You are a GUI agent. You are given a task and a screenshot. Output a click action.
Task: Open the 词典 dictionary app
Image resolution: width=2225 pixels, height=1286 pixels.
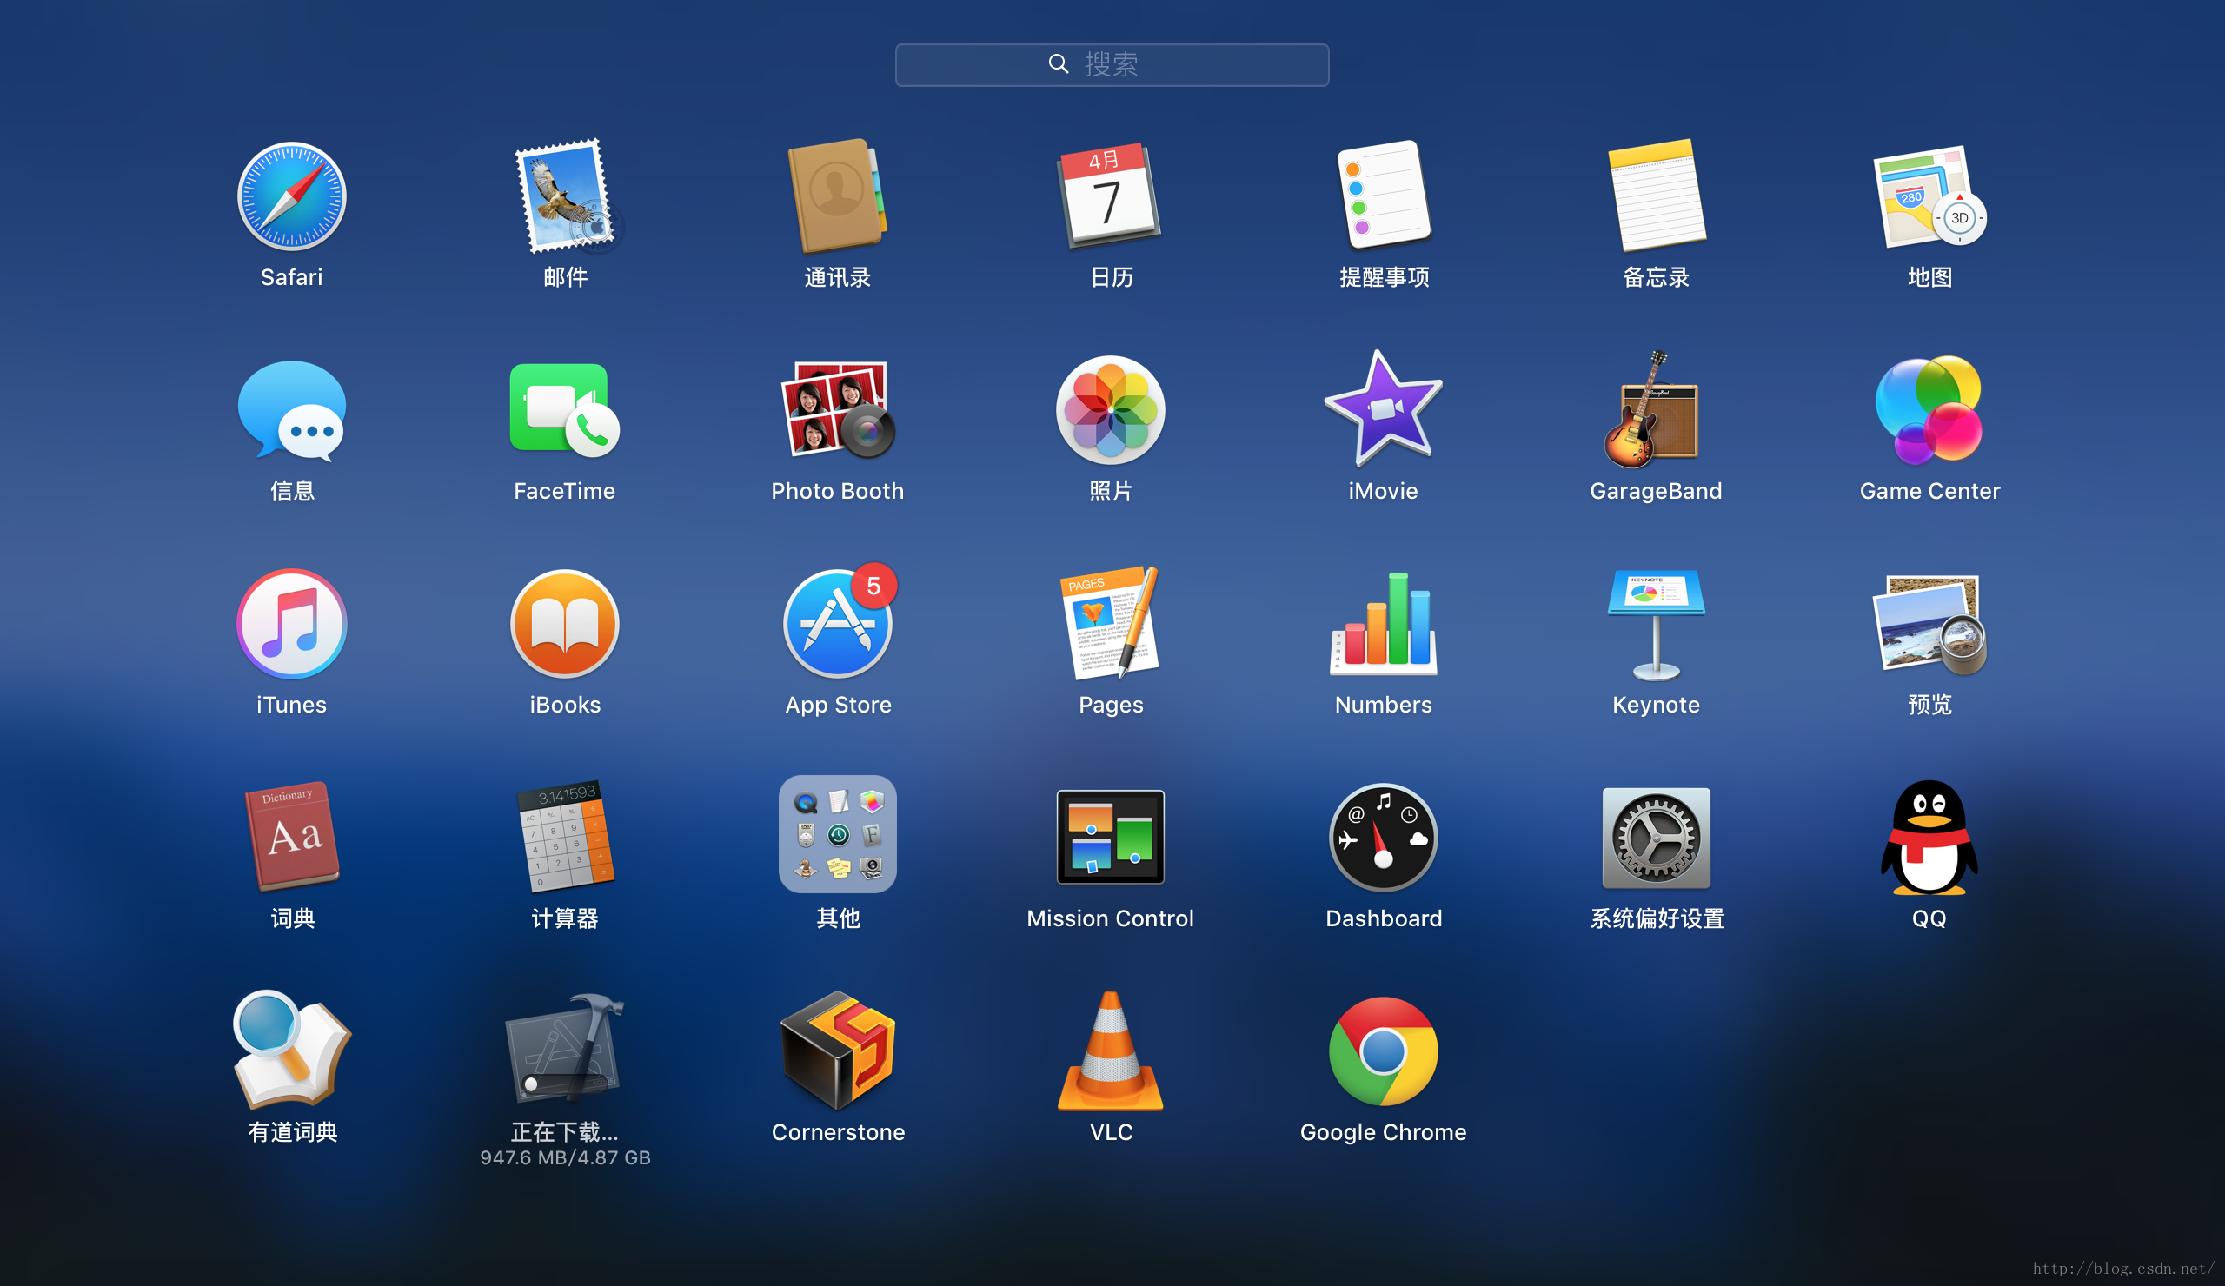291,837
